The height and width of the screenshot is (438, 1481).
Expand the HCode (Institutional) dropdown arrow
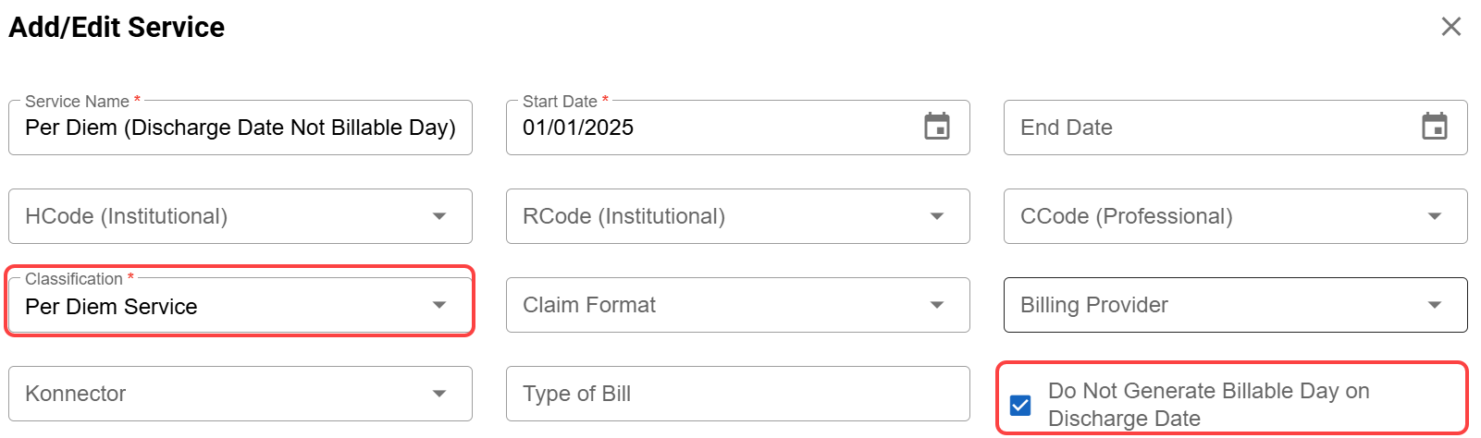point(439,216)
